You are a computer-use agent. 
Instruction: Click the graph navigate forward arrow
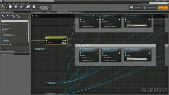(x=36, y=16)
